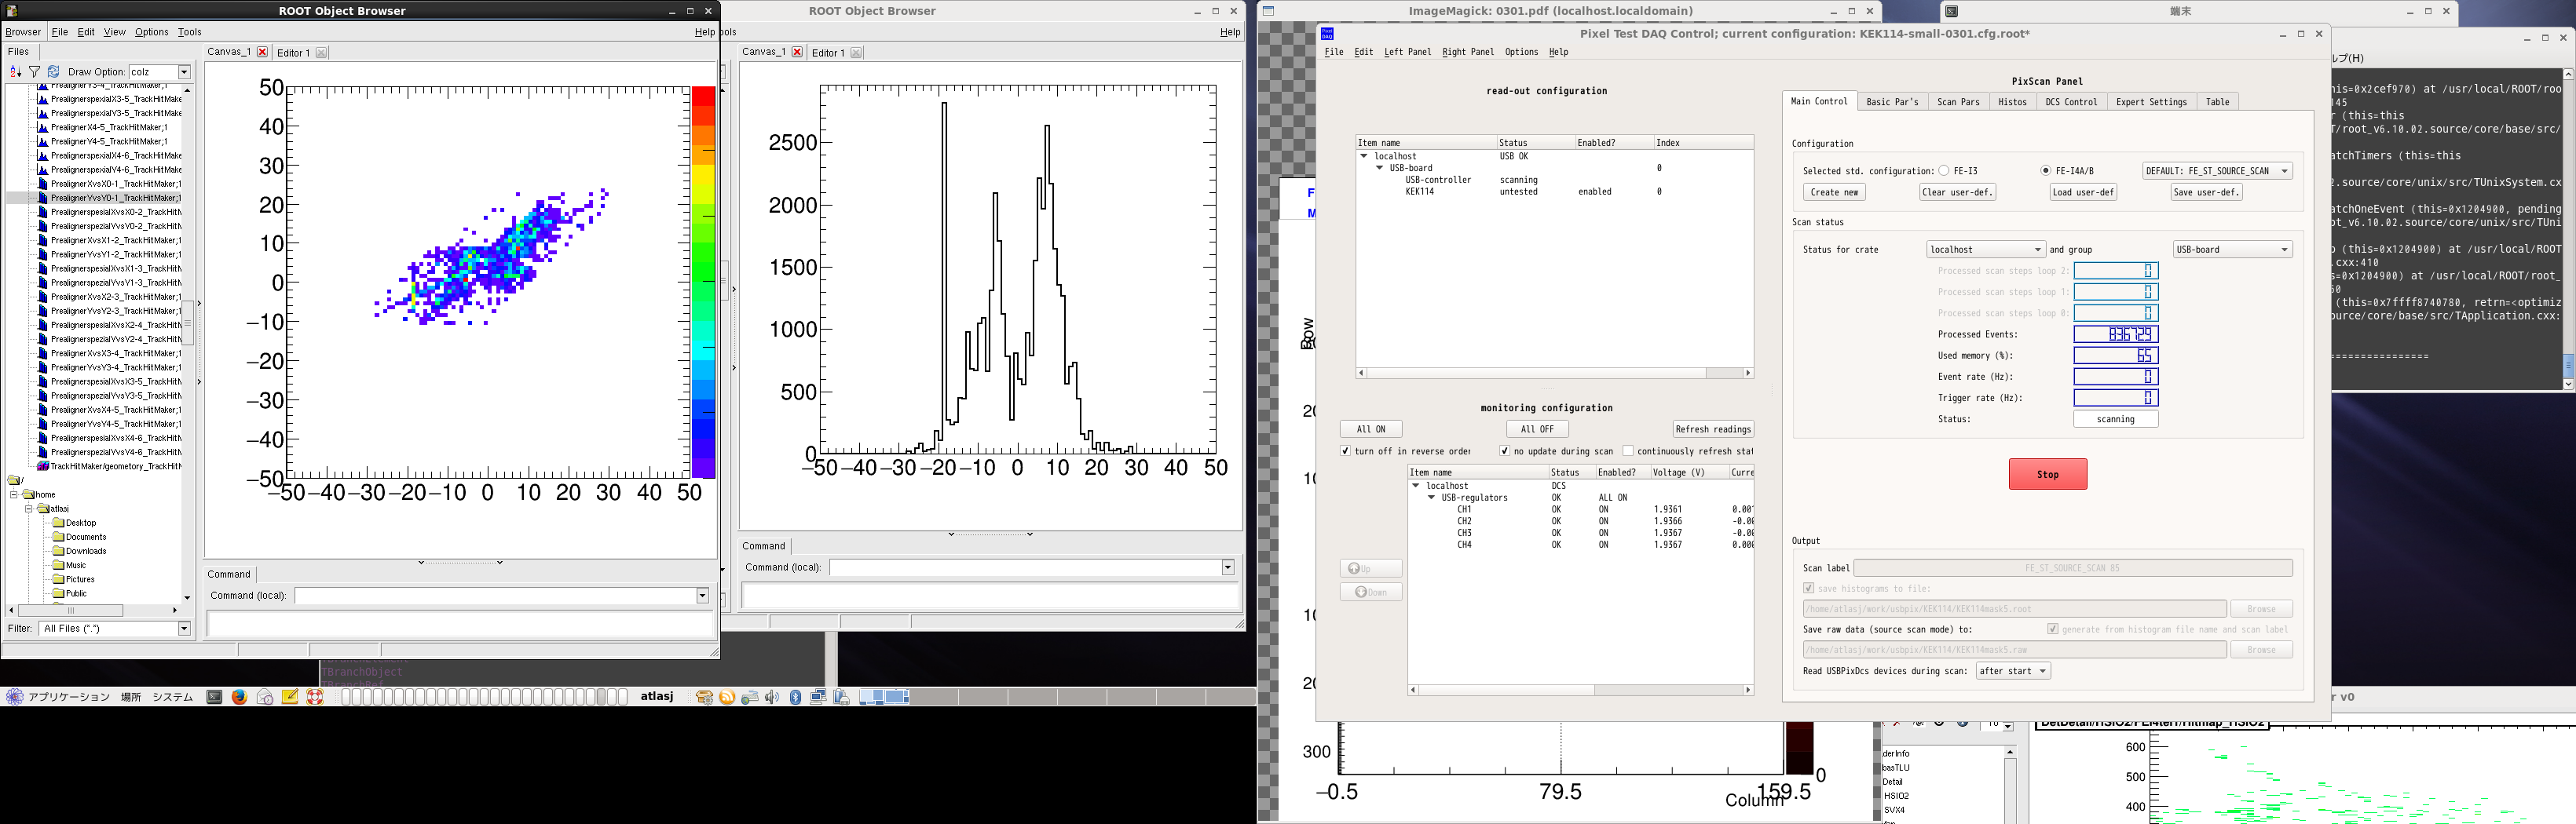Toggle 'no update during scan' checkbox
Viewport: 2576px width, 824px height.
coord(1504,451)
